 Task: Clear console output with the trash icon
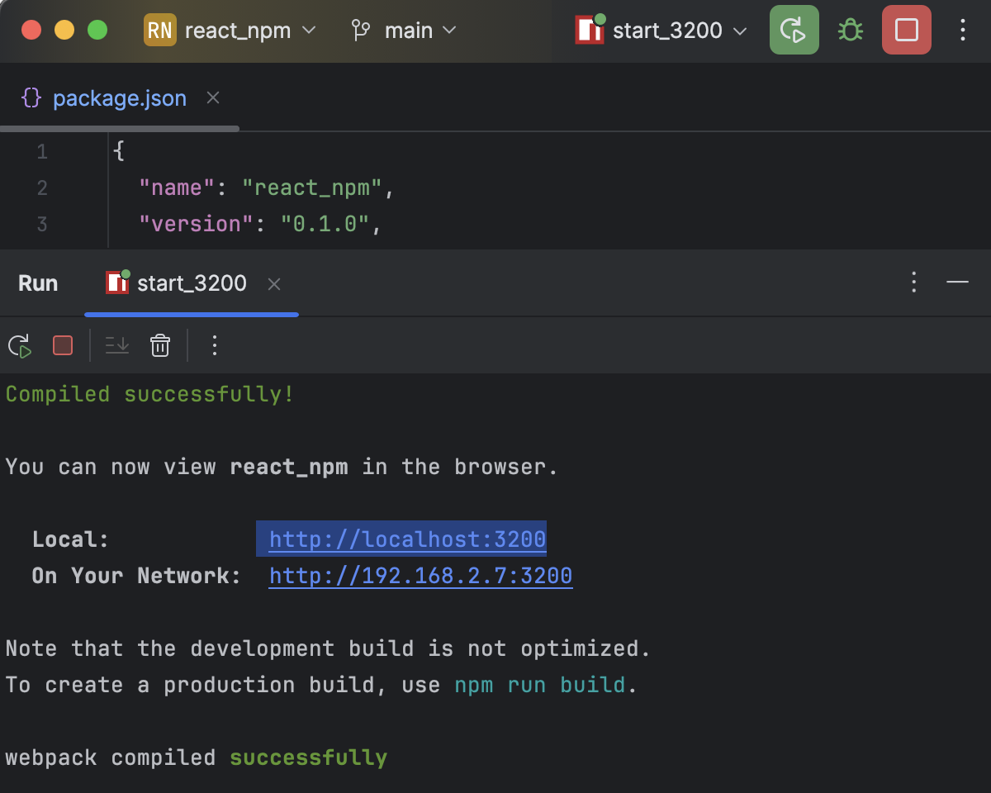[159, 345]
